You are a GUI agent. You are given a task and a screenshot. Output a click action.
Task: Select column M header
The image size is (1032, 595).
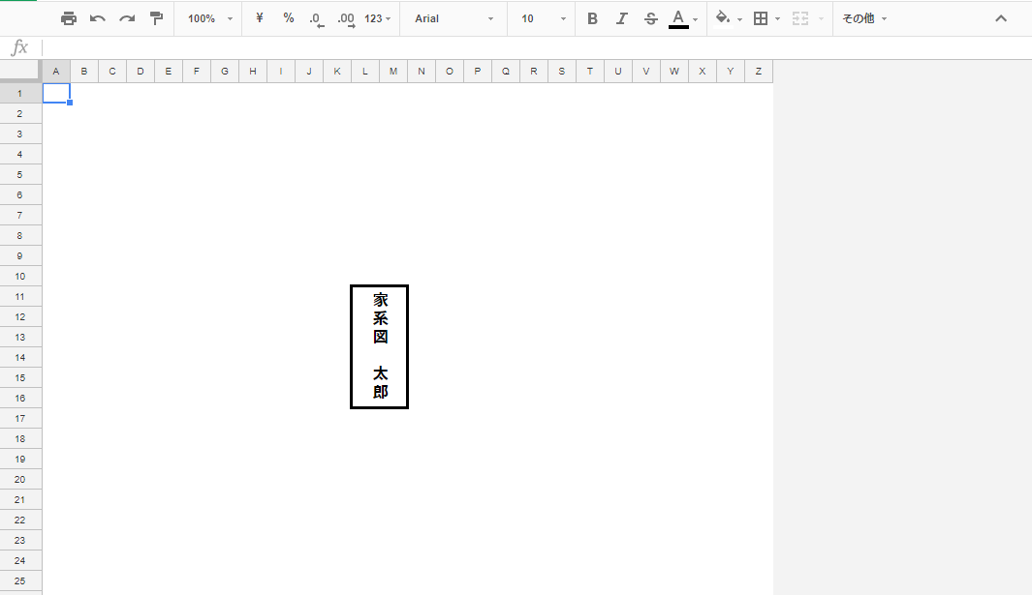(x=393, y=72)
